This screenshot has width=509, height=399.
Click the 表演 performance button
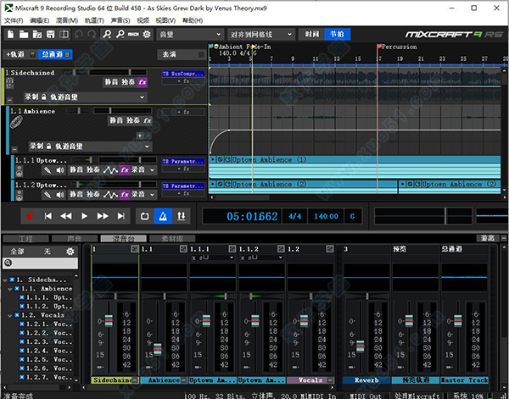(x=182, y=54)
